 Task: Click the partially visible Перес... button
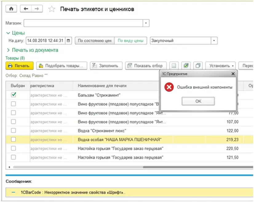point(246,66)
